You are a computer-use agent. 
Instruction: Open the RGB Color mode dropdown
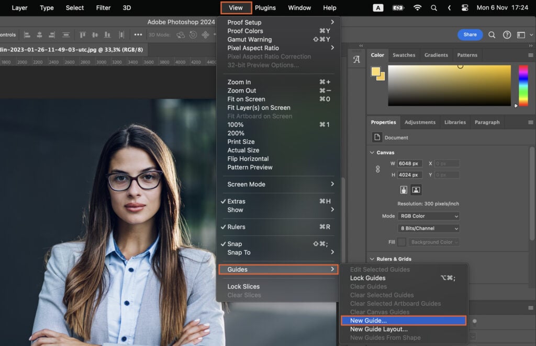(x=428, y=216)
